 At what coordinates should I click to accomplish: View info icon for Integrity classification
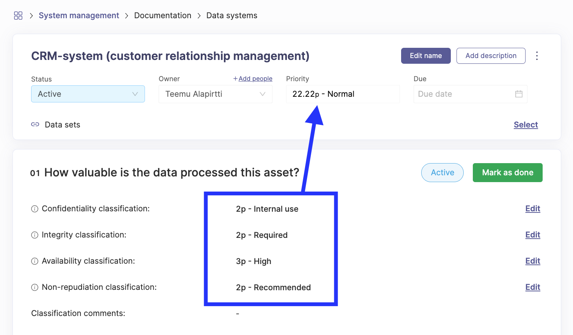(x=35, y=235)
